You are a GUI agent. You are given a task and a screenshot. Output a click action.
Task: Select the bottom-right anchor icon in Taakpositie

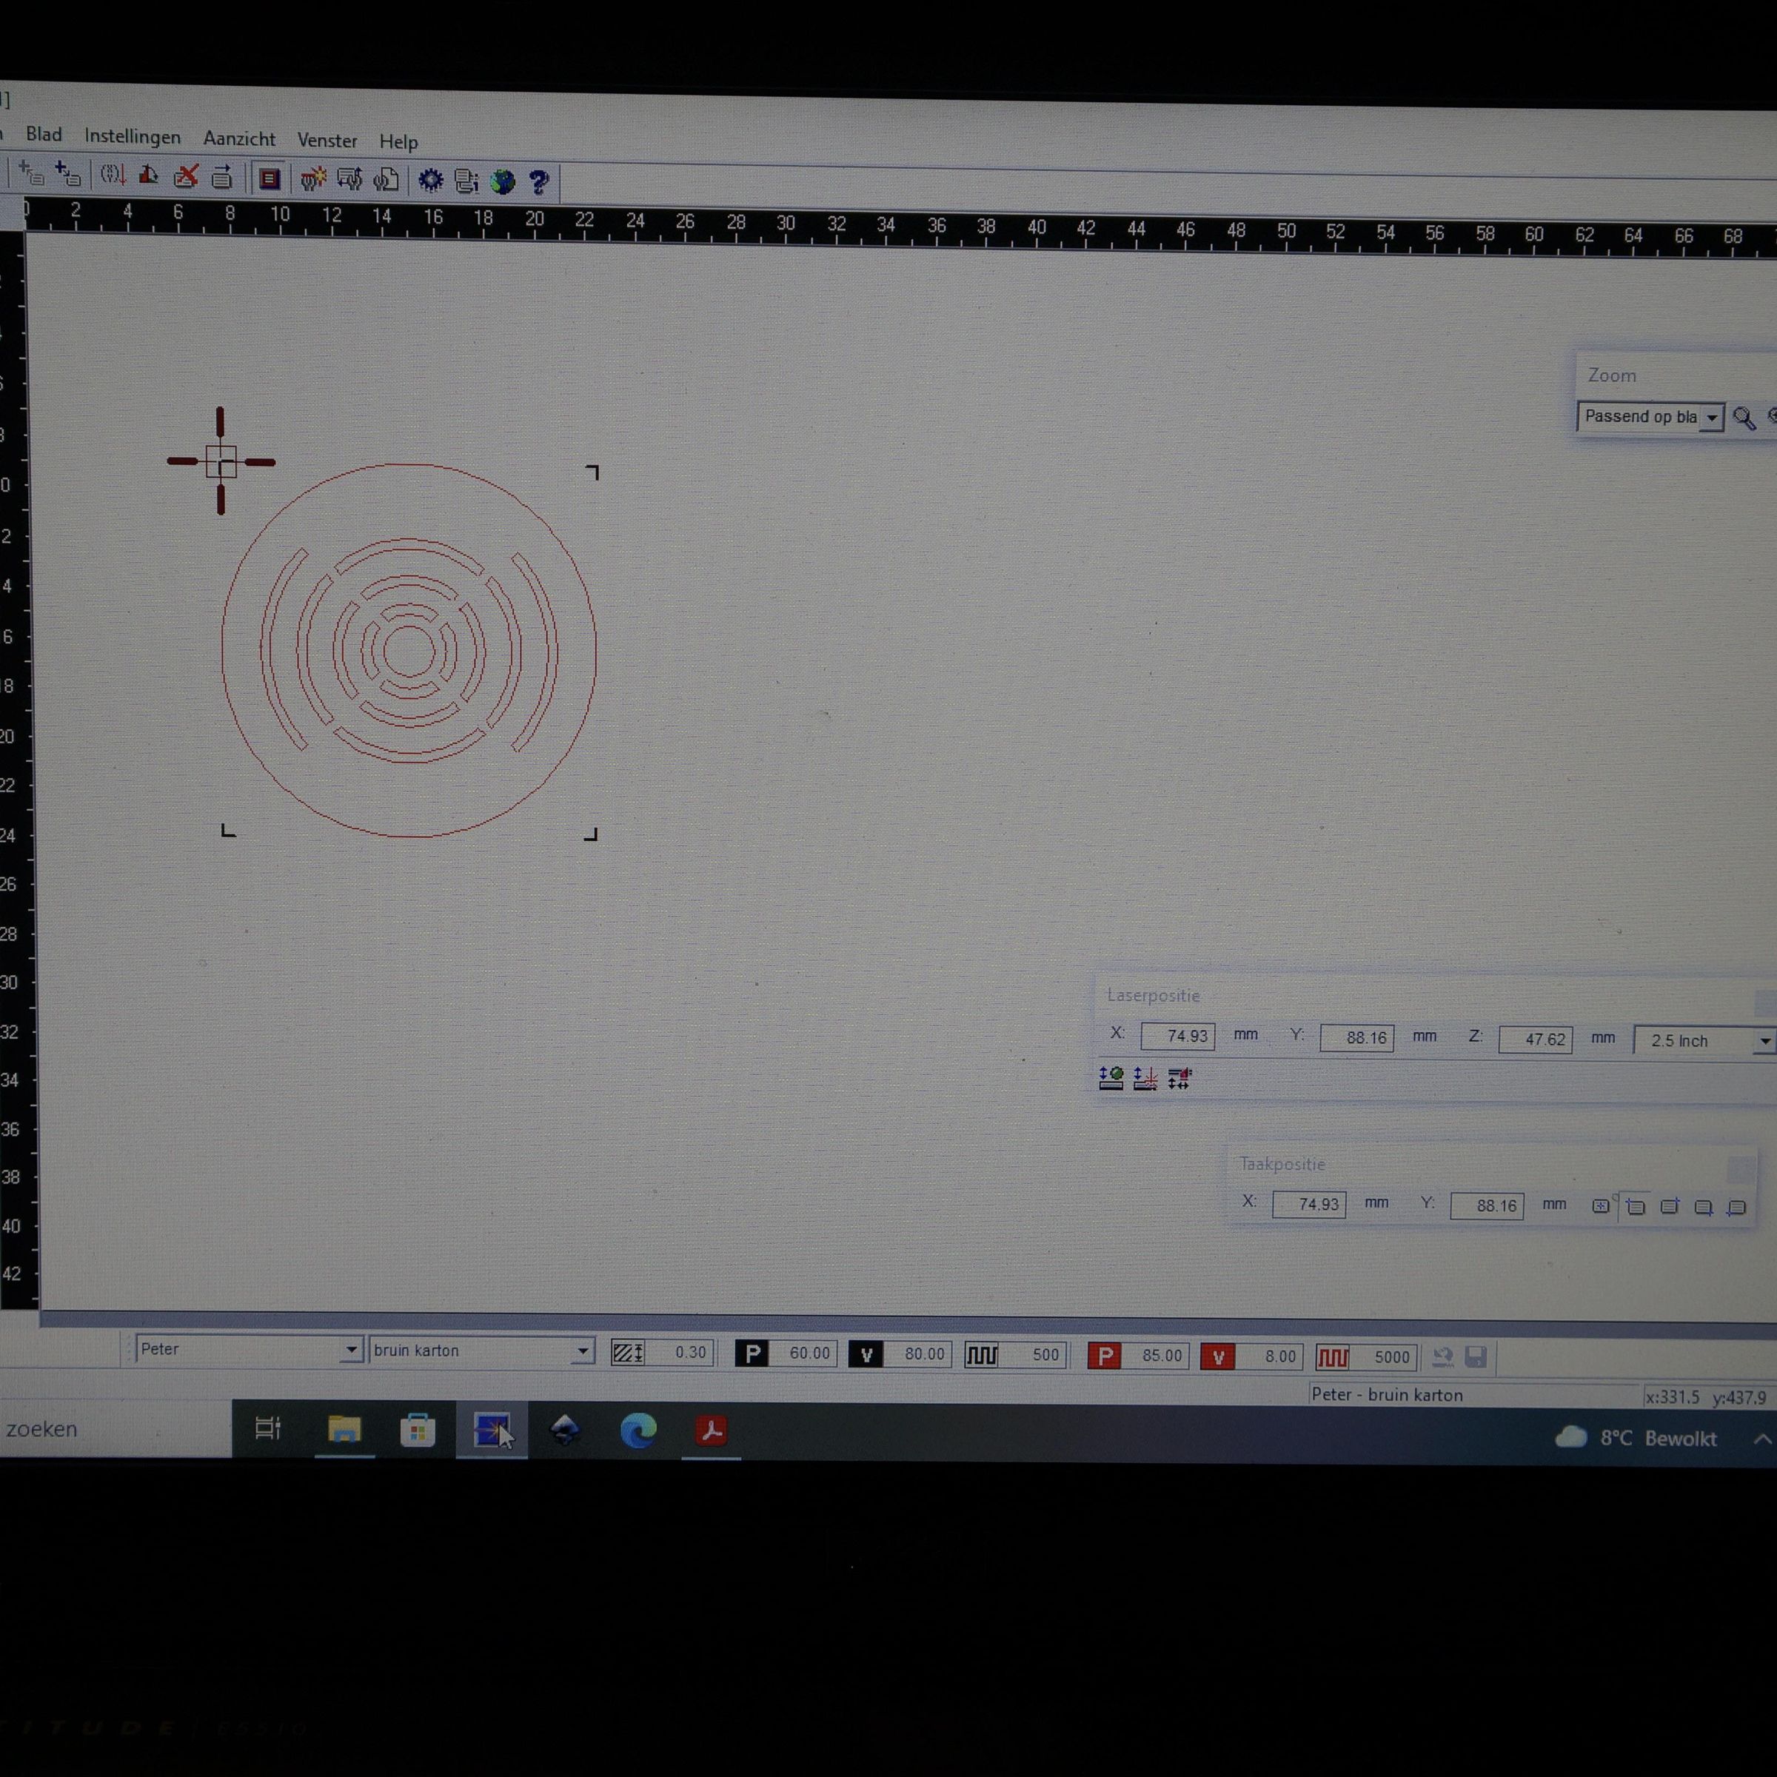click(x=1704, y=1208)
